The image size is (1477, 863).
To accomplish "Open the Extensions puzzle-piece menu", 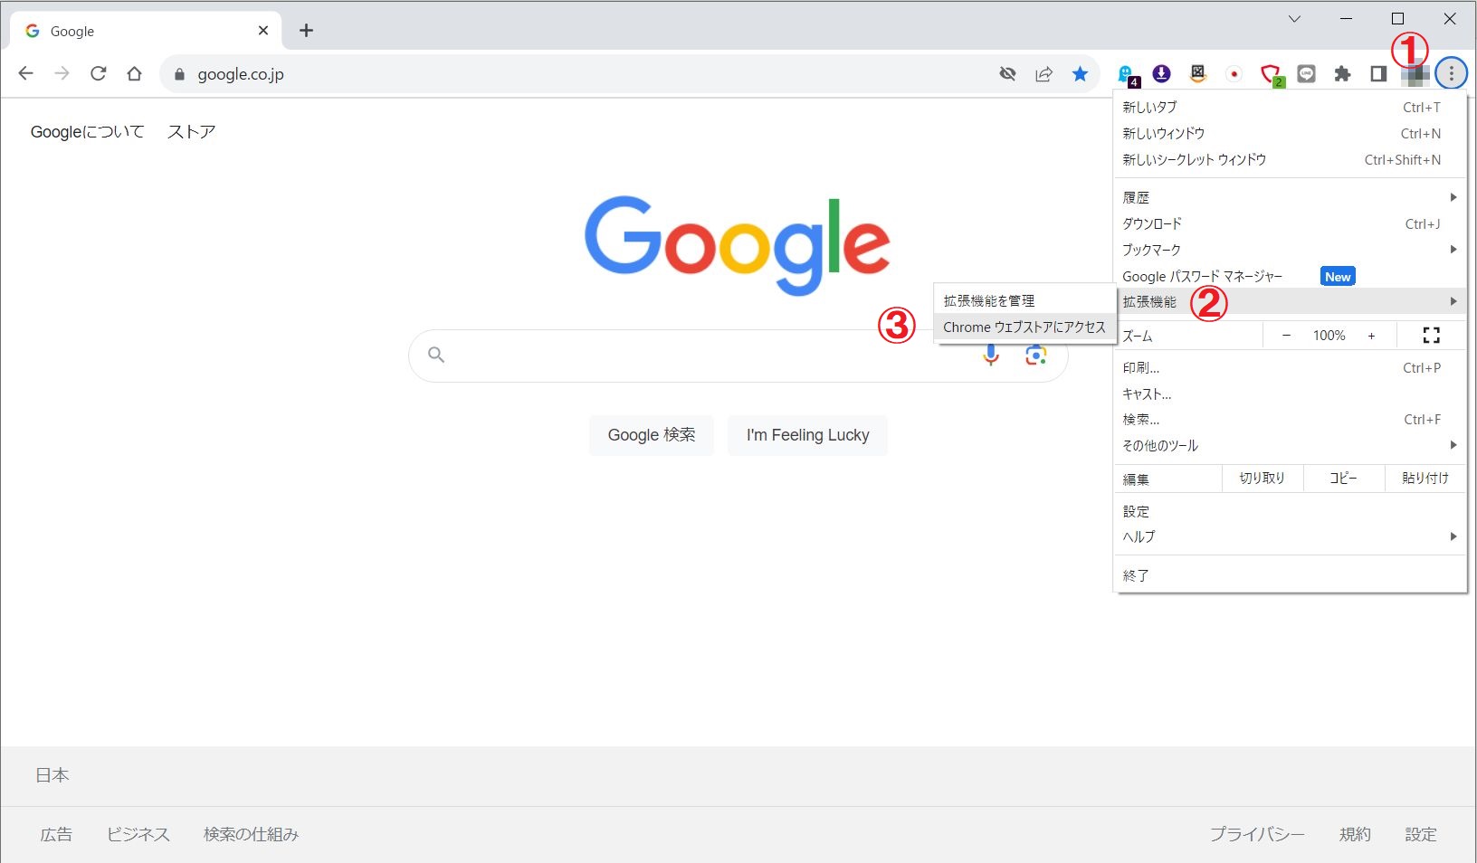I will [x=1342, y=74].
